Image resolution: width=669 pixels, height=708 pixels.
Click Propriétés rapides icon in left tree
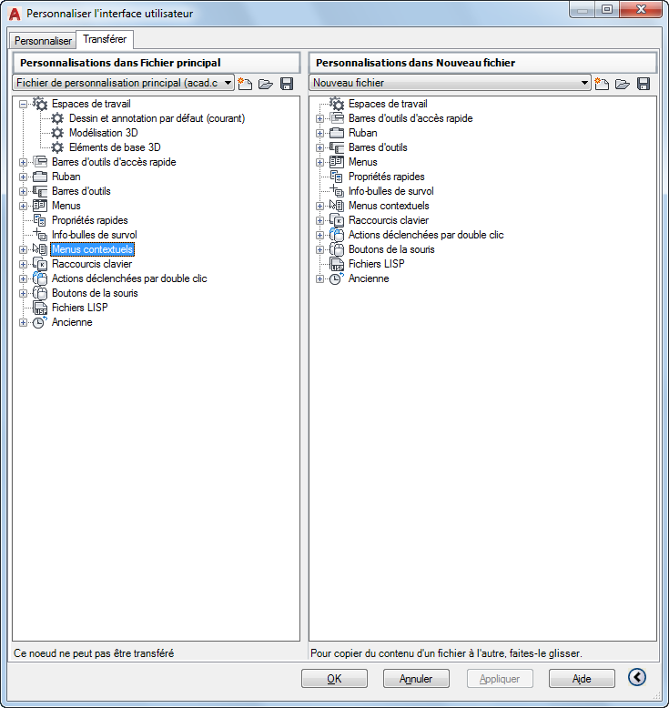point(40,220)
